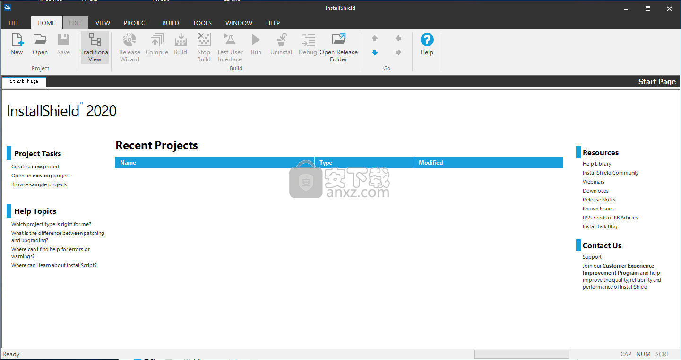The height and width of the screenshot is (360, 681).
Task: Open 'Where can I learn about InstallScript?'
Action: click(54, 265)
